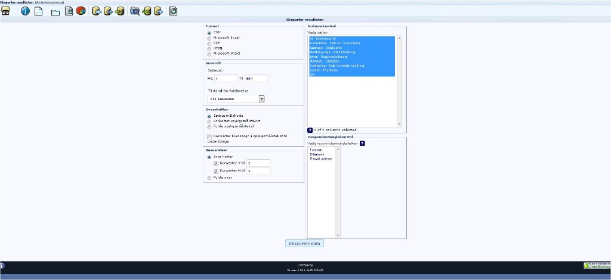Image resolution: width=611 pixels, height=280 pixels.
Task: Select Fornavn in the respondent key list
Action: 316,150
